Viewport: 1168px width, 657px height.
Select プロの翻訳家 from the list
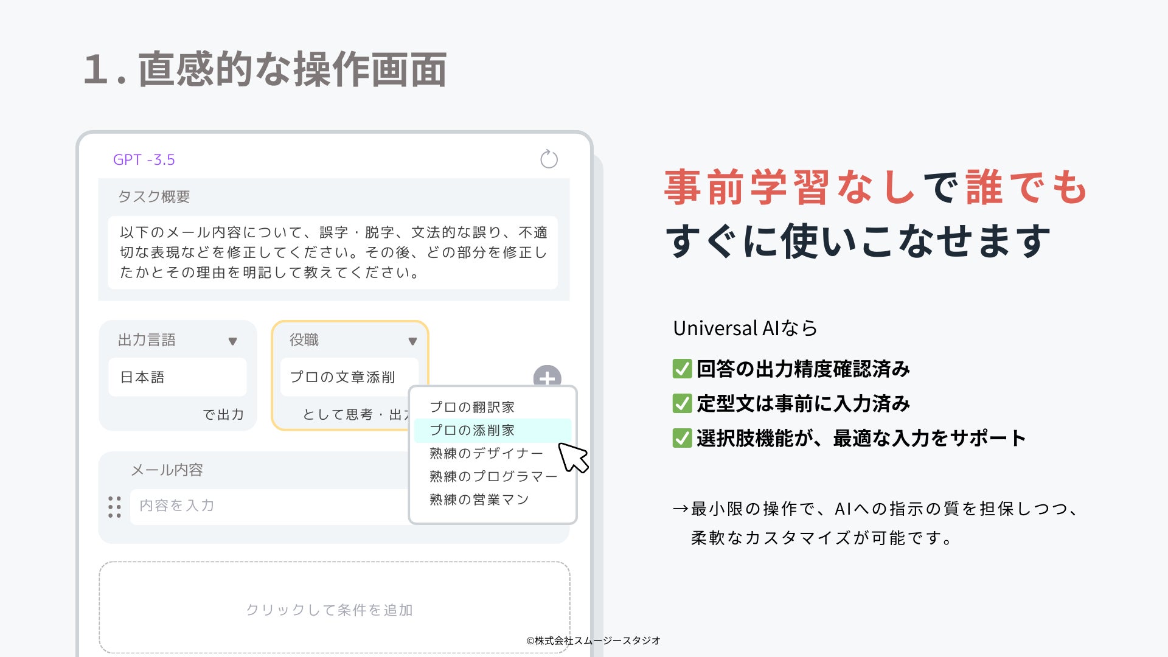472,407
